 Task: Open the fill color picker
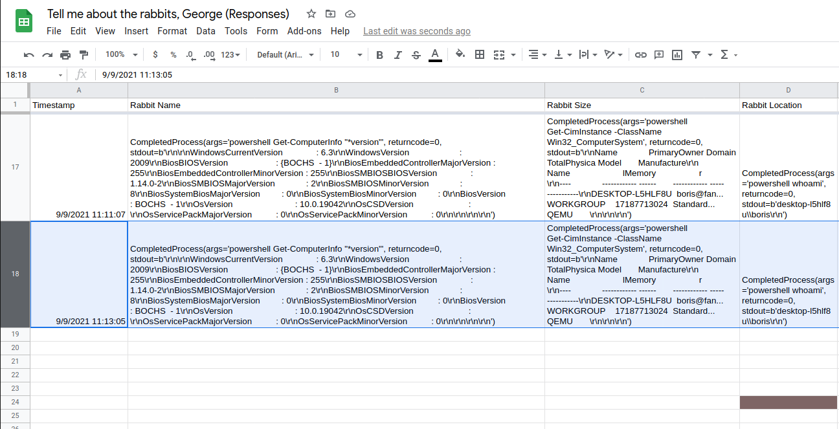[460, 55]
